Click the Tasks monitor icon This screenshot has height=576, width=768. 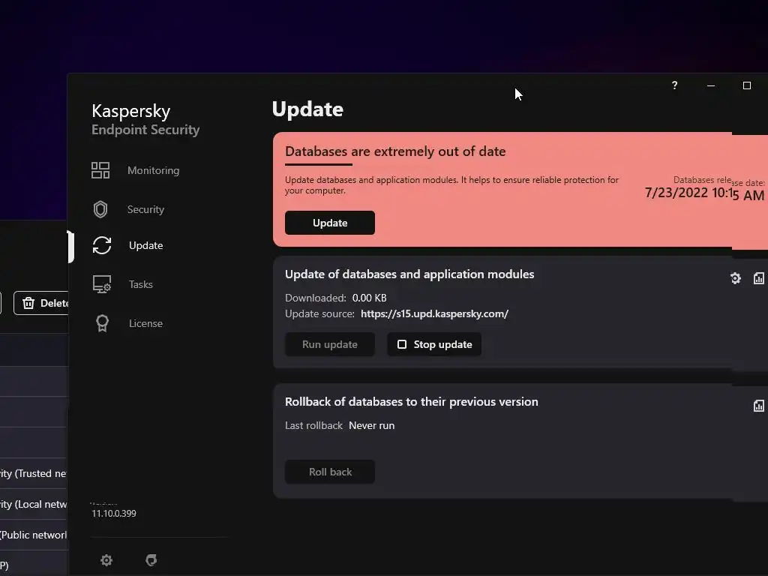102,284
